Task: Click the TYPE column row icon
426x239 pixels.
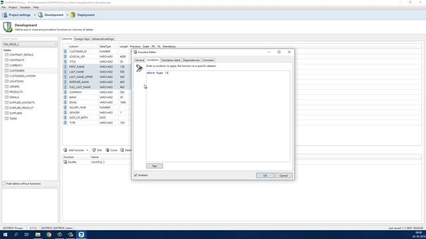Action: (x=65, y=123)
